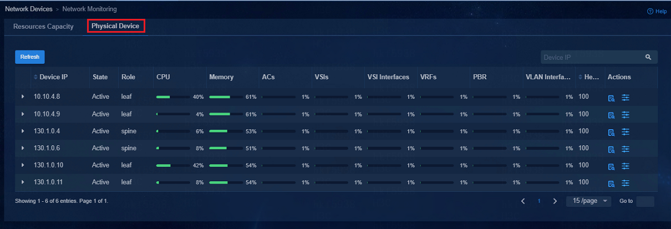The image size is (671, 229).
Task: Select the Physical Device tab
Action: (x=115, y=26)
